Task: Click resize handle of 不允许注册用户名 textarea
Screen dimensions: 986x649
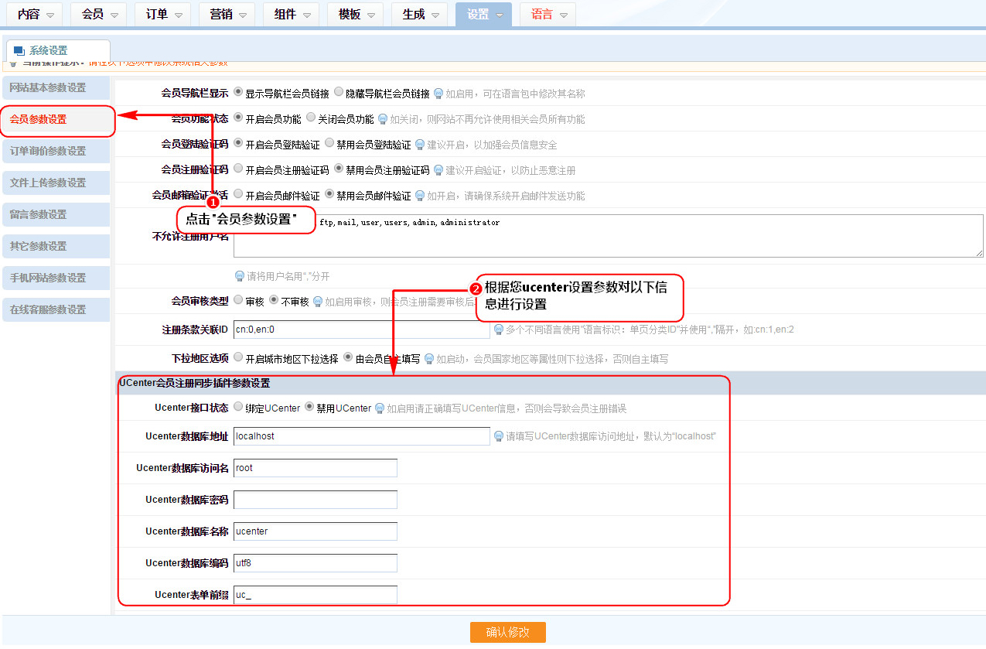Action: click(x=979, y=253)
